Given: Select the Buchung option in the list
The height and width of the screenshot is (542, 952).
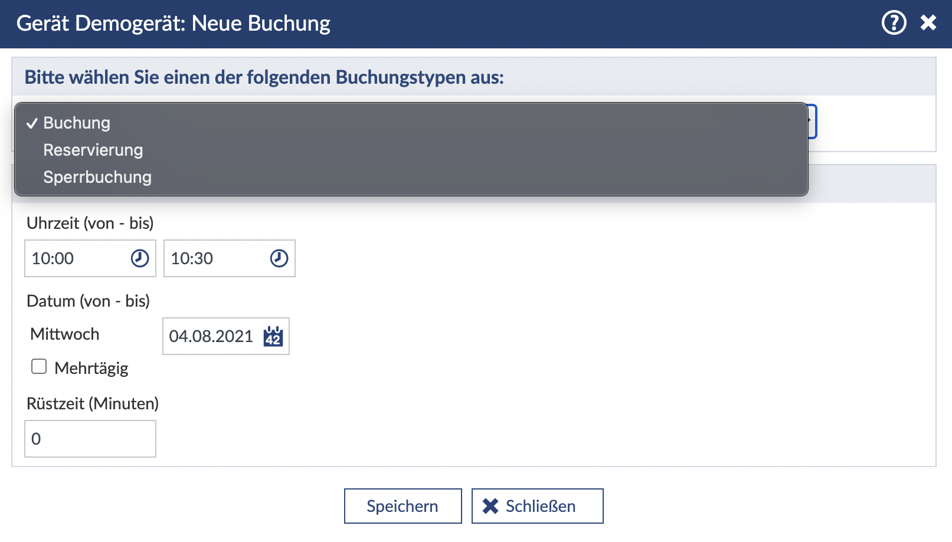Looking at the screenshot, I should 77,123.
